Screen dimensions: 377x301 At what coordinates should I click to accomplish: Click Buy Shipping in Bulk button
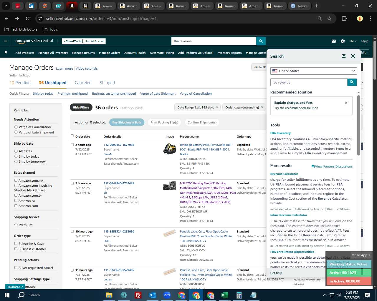coord(127,123)
